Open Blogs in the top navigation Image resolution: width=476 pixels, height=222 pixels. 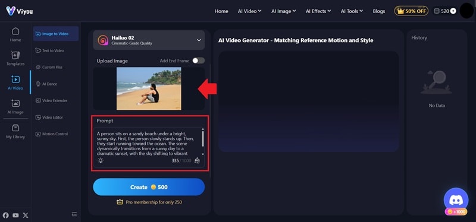[x=379, y=11]
